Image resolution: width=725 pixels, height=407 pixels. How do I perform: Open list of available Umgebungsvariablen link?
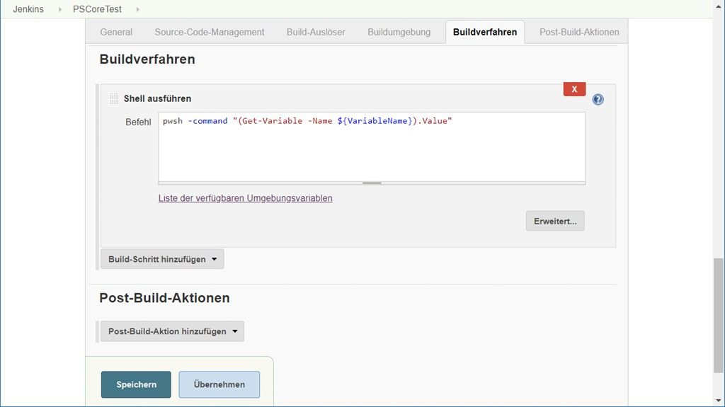click(x=245, y=198)
